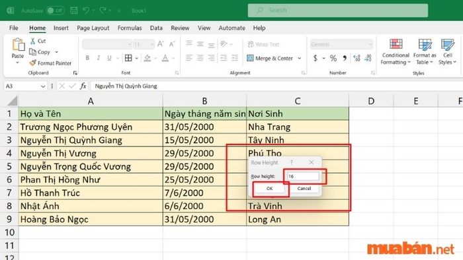Toggle AutoSave switch
The width and height of the screenshot is (463, 260).
click(56, 11)
